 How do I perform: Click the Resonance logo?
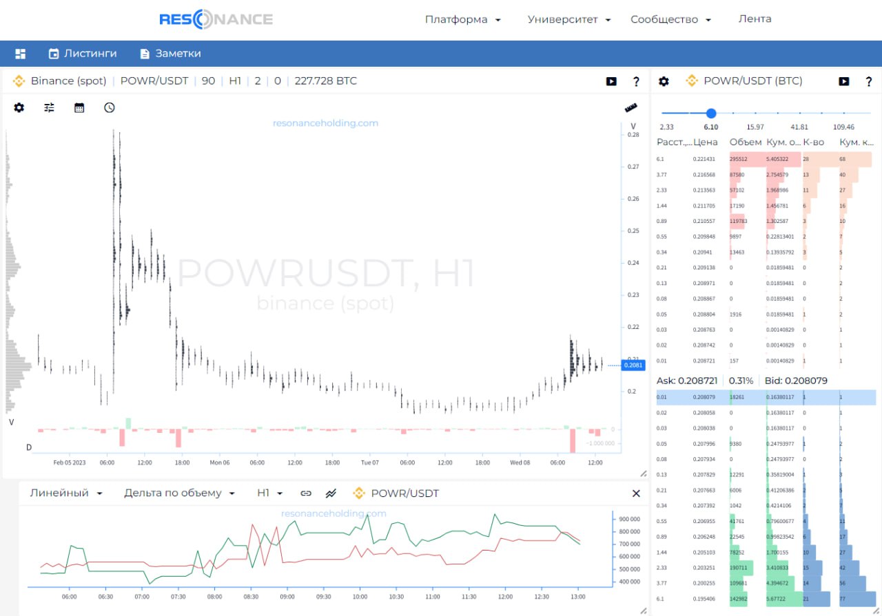[216, 19]
